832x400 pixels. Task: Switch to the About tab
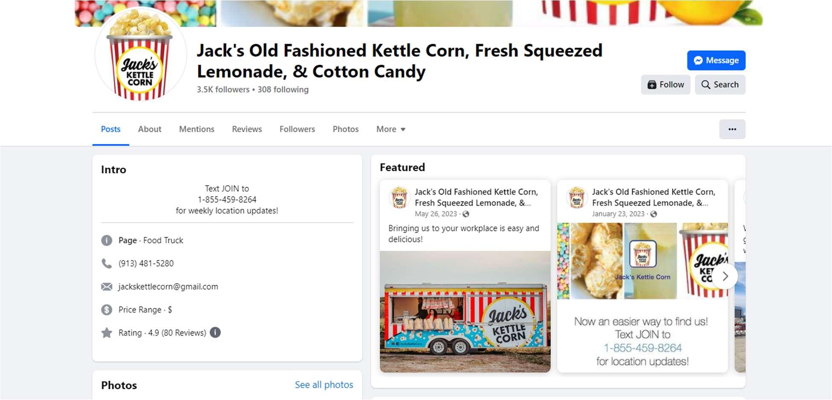(x=150, y=129)
